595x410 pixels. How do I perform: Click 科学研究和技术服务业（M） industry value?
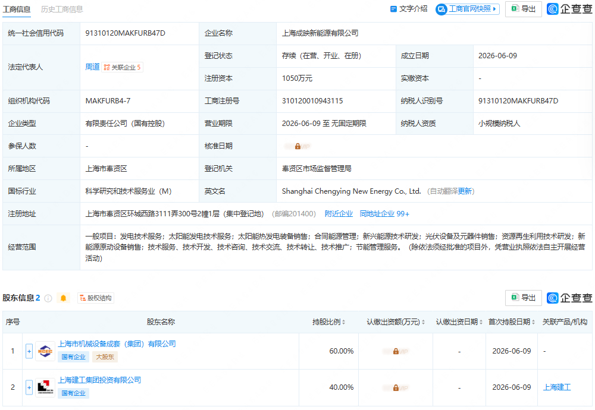(x=129, y=191)
